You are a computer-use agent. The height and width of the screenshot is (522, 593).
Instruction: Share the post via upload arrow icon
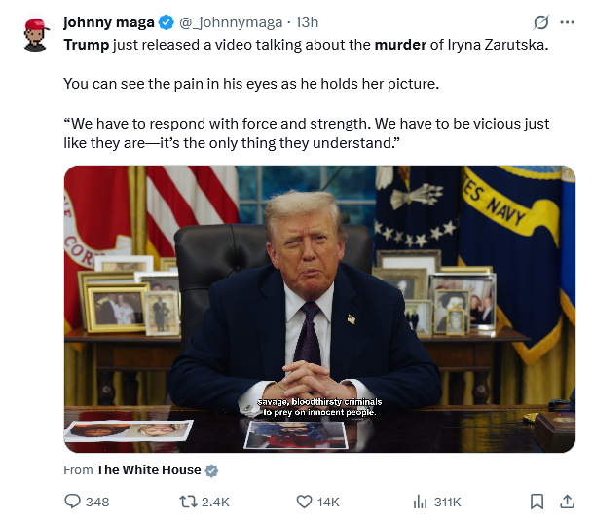pos(567,502)
